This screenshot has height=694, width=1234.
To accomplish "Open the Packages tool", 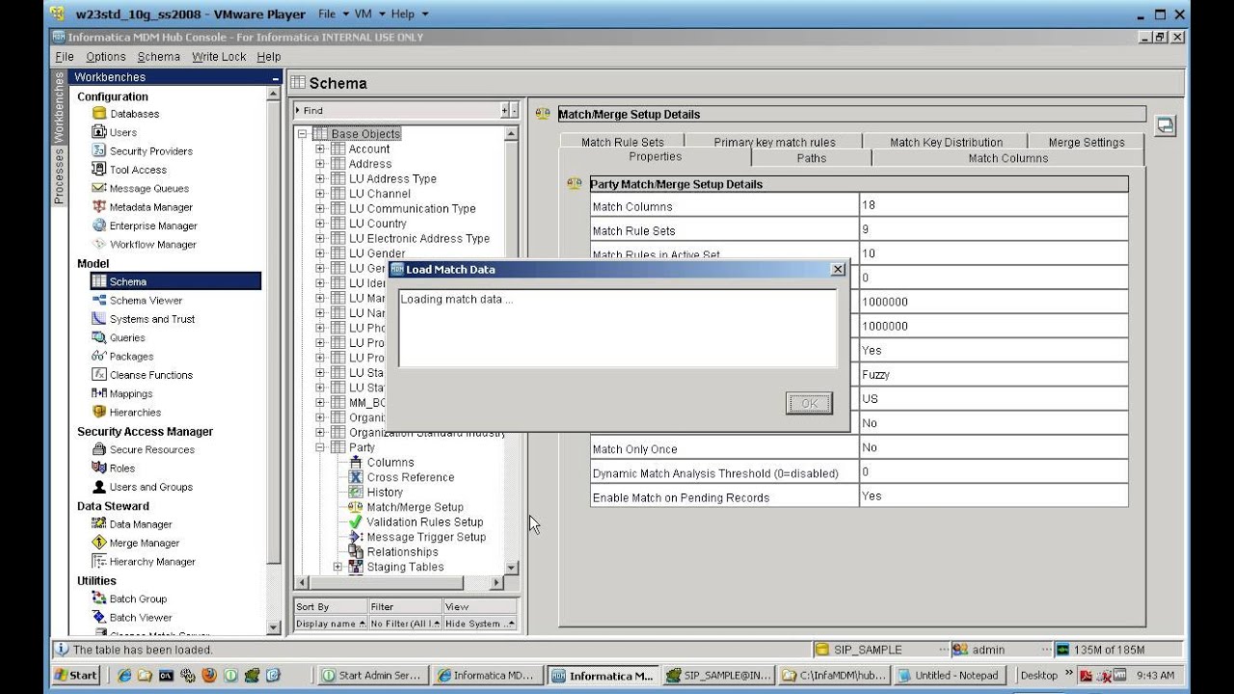I will 122,357.
